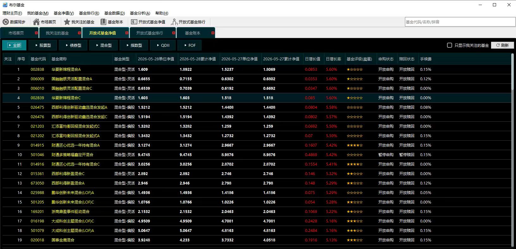Open 我关注的基金 star toolbar item
The image size is (516, 249).
[x=67, y=22]
